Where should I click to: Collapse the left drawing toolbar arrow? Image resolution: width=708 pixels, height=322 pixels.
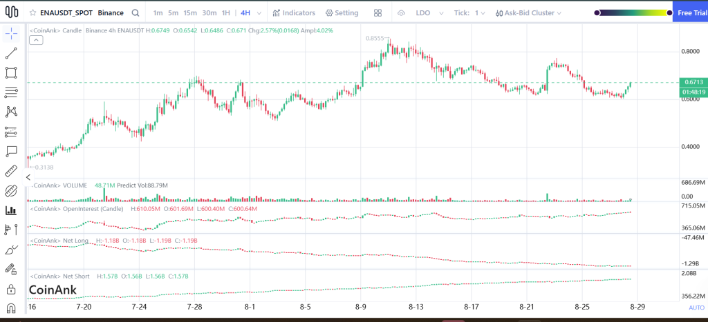coord(28,177)
